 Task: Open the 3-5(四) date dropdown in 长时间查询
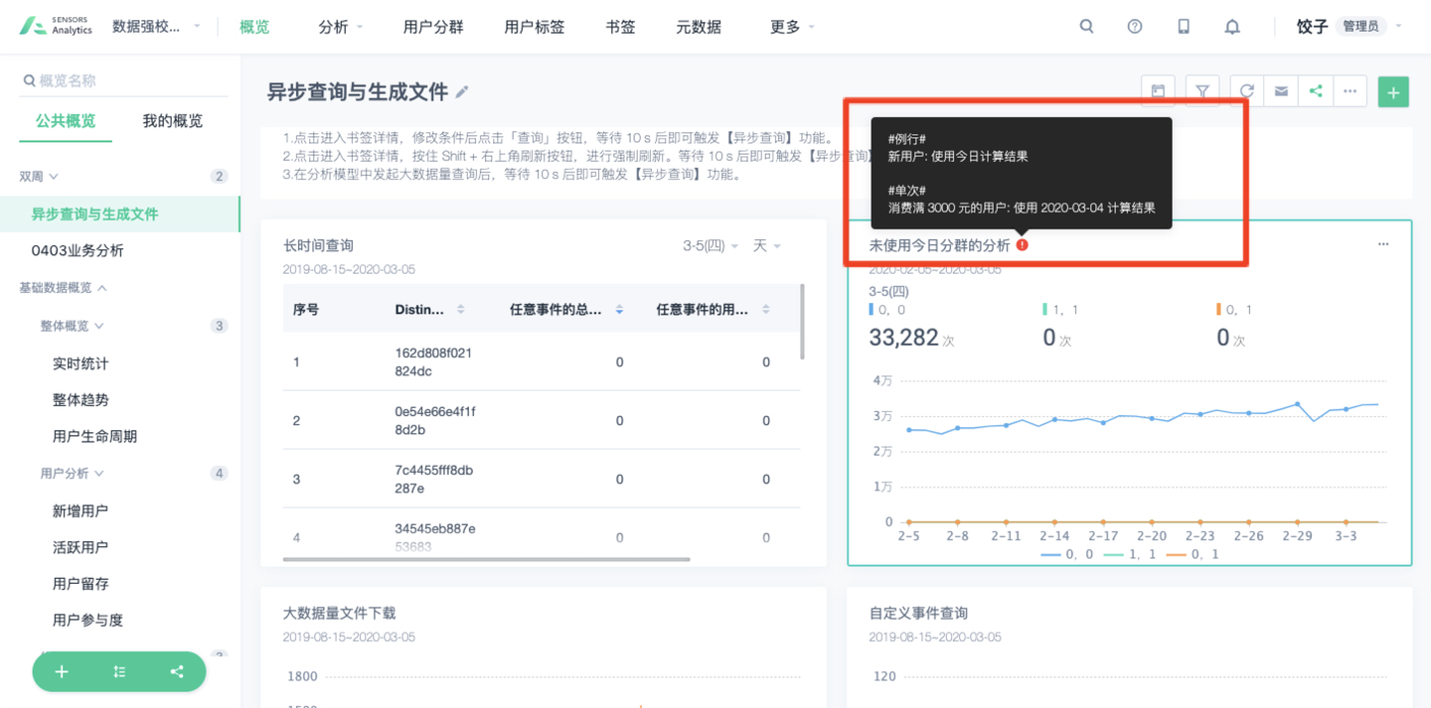(711, 245)
